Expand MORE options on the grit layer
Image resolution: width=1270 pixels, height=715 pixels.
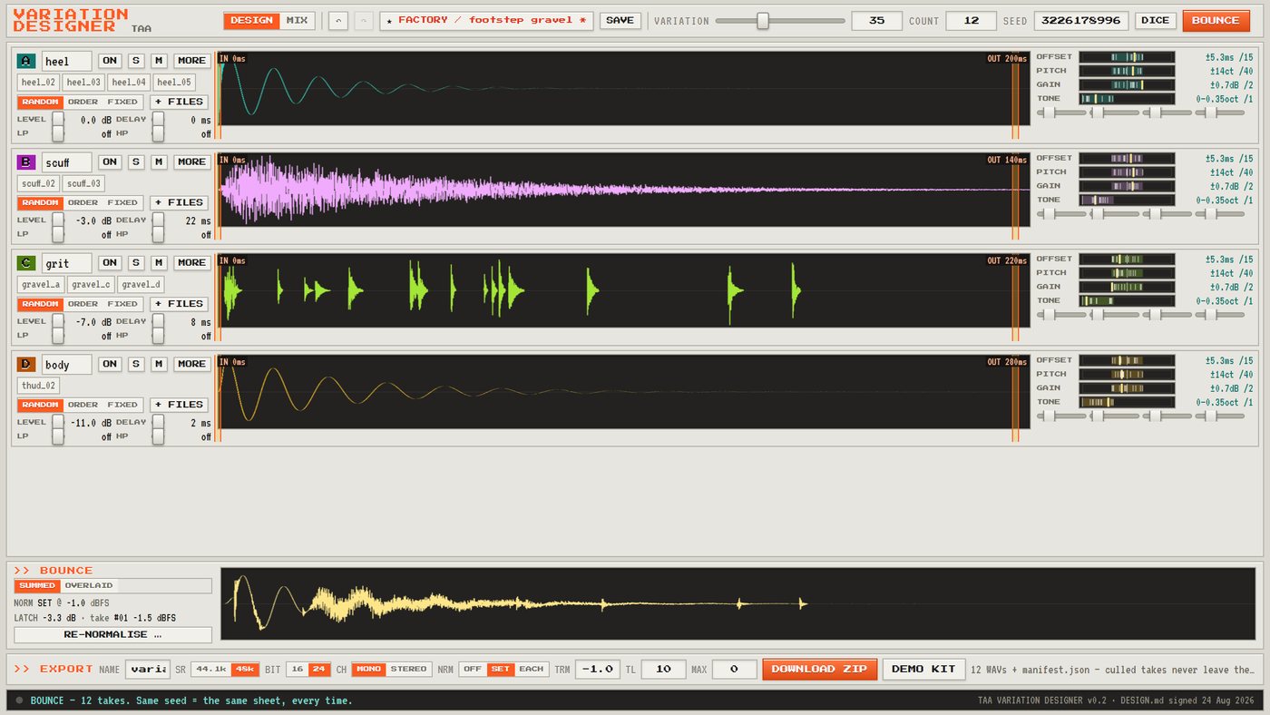coord(191,263)
